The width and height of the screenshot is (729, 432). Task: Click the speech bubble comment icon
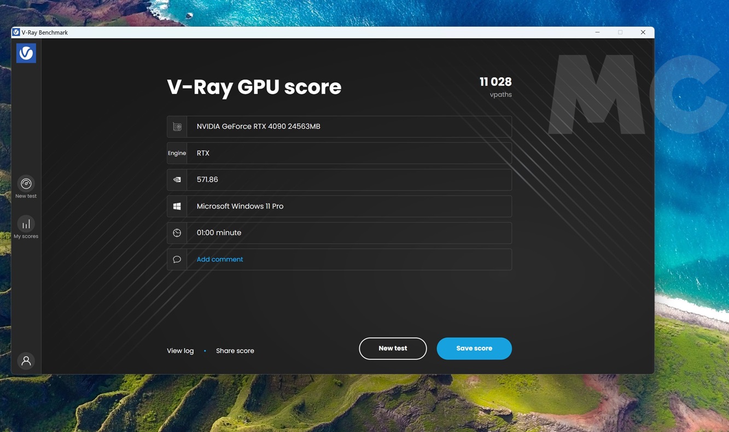(x=177, y=259)
